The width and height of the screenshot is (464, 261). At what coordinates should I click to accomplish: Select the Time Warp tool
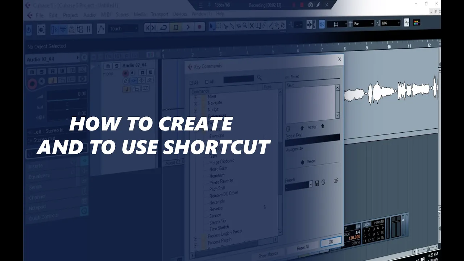point(258,25)
